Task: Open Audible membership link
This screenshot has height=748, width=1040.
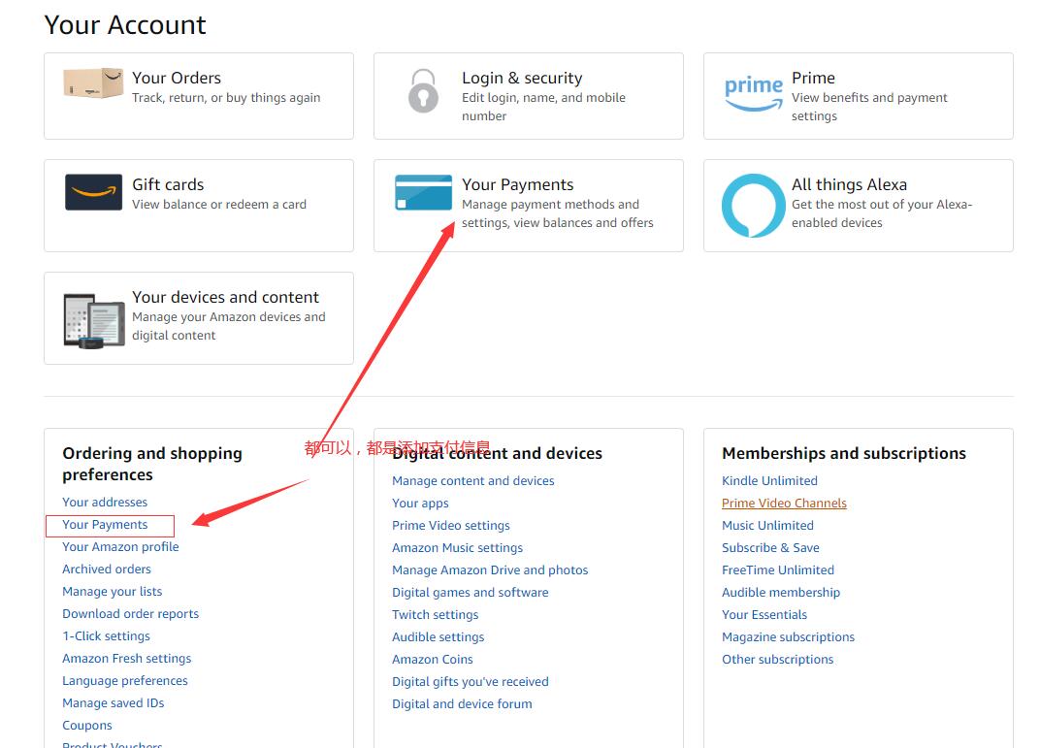Action: pos(781,593)
